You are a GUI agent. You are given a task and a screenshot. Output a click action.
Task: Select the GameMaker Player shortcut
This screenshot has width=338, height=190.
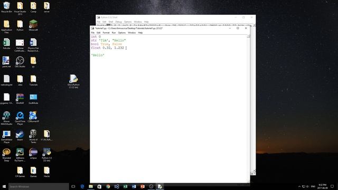[6, 137]
